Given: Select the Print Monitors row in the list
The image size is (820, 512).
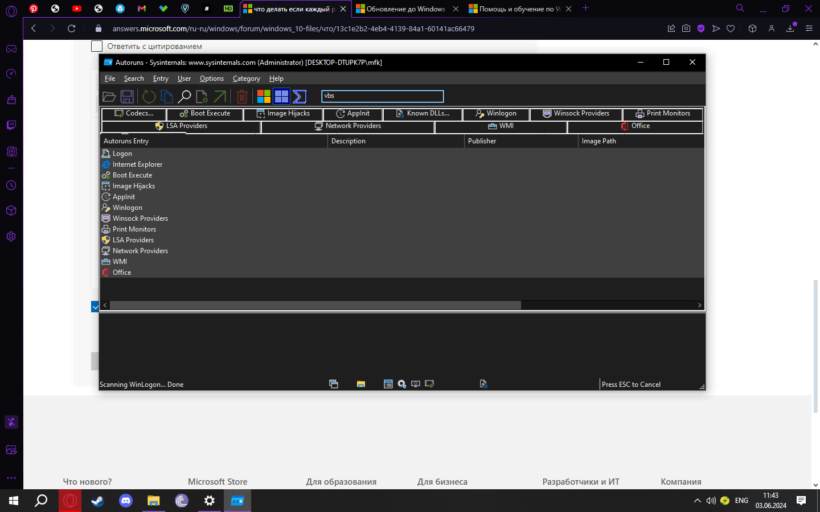Looking at the screenshot, I should [x=402, y=229].
